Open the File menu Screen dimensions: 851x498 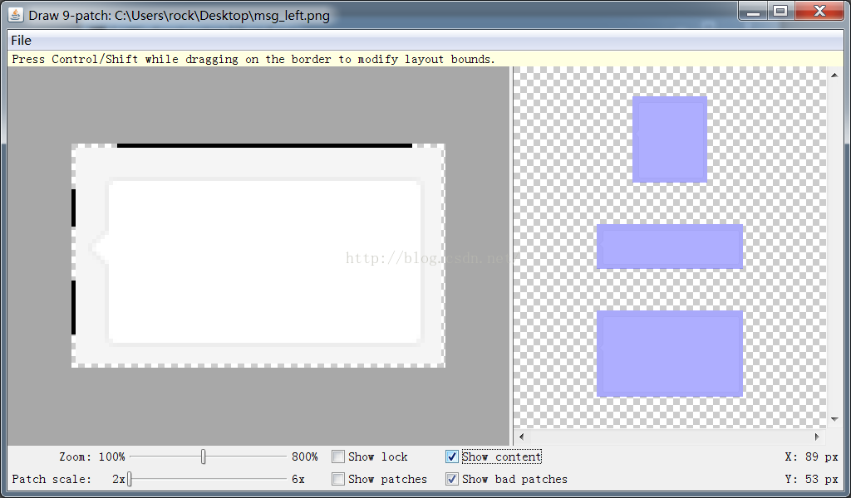21,41
